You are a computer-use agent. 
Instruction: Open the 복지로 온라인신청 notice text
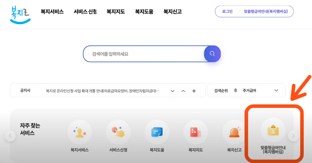pyautogui.click(x=103, y=91)
